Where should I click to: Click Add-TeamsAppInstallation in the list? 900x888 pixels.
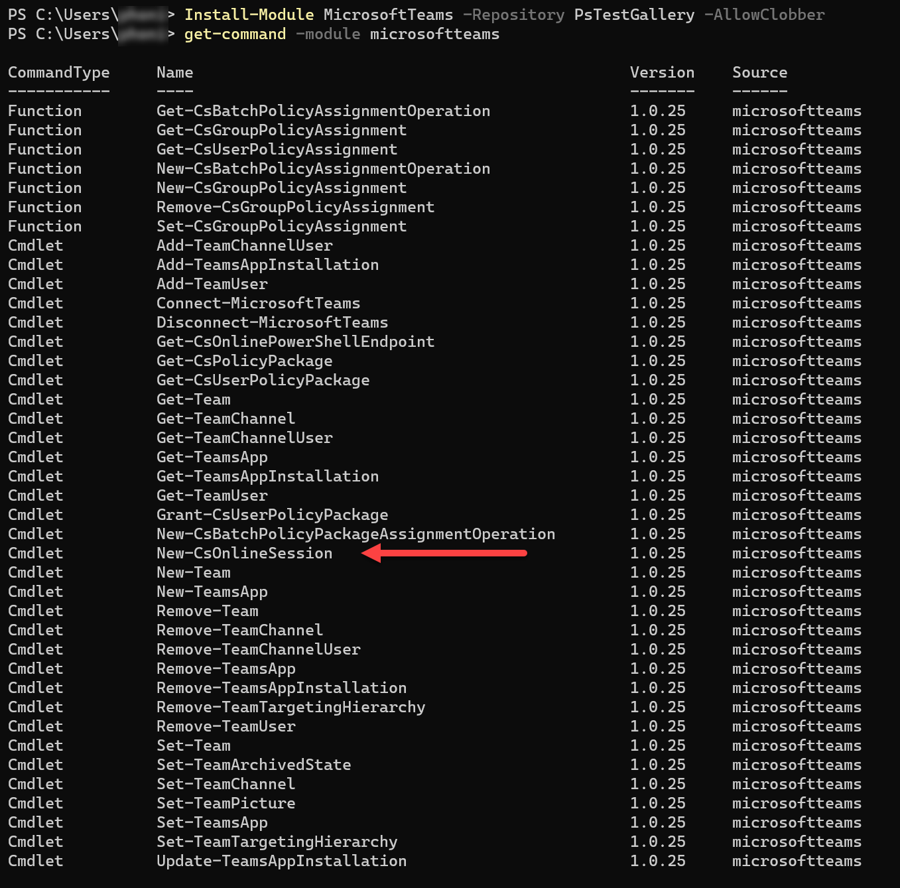[267, 265]
